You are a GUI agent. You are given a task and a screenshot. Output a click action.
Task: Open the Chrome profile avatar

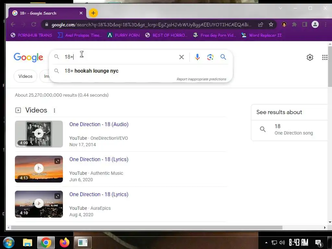[315, 25]
